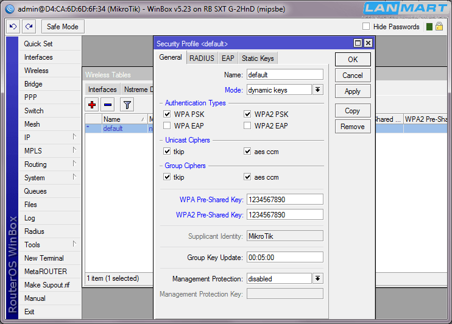The height and width of the screenshot is (324, 452).
Task: Click the WPA2 Pre-Shared Key field
Action: click(x=285, y=215)
